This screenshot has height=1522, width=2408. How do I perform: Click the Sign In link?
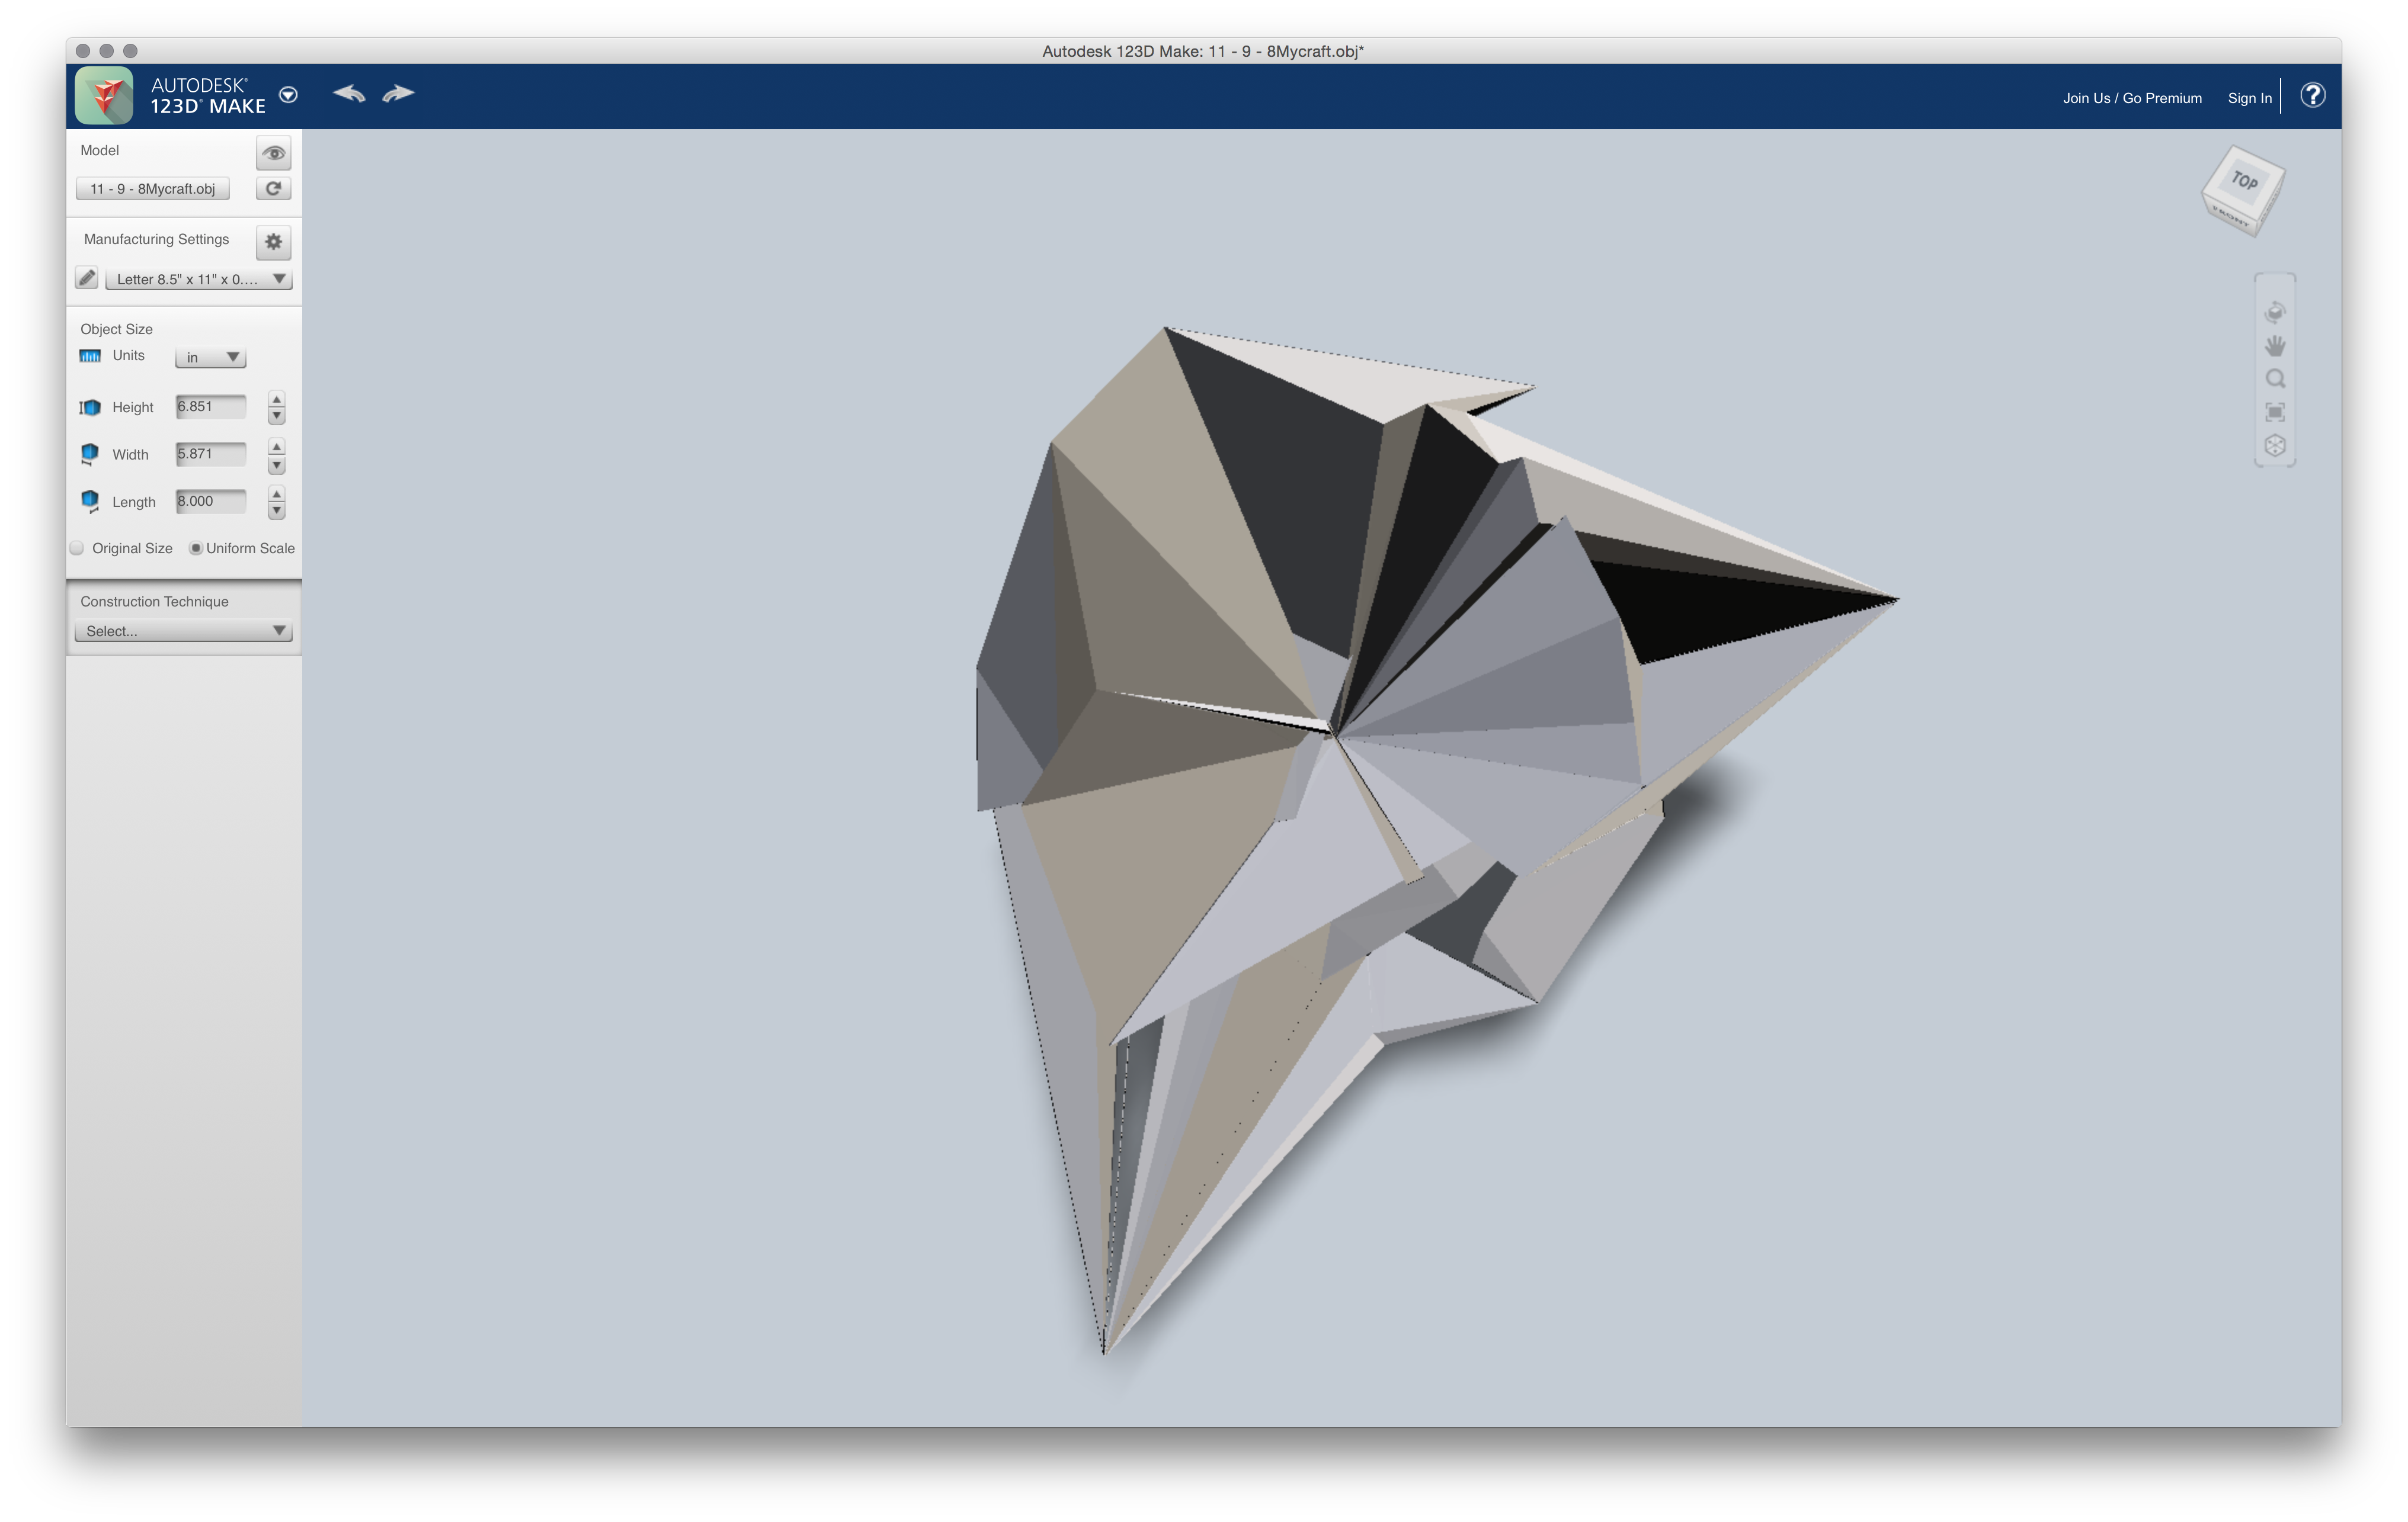(2249, 98)
